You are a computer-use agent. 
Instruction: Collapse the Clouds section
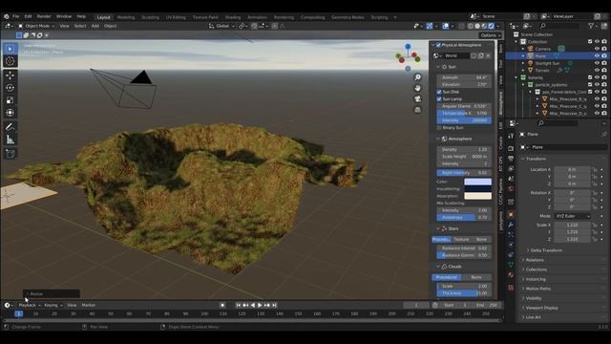point(438,267)
